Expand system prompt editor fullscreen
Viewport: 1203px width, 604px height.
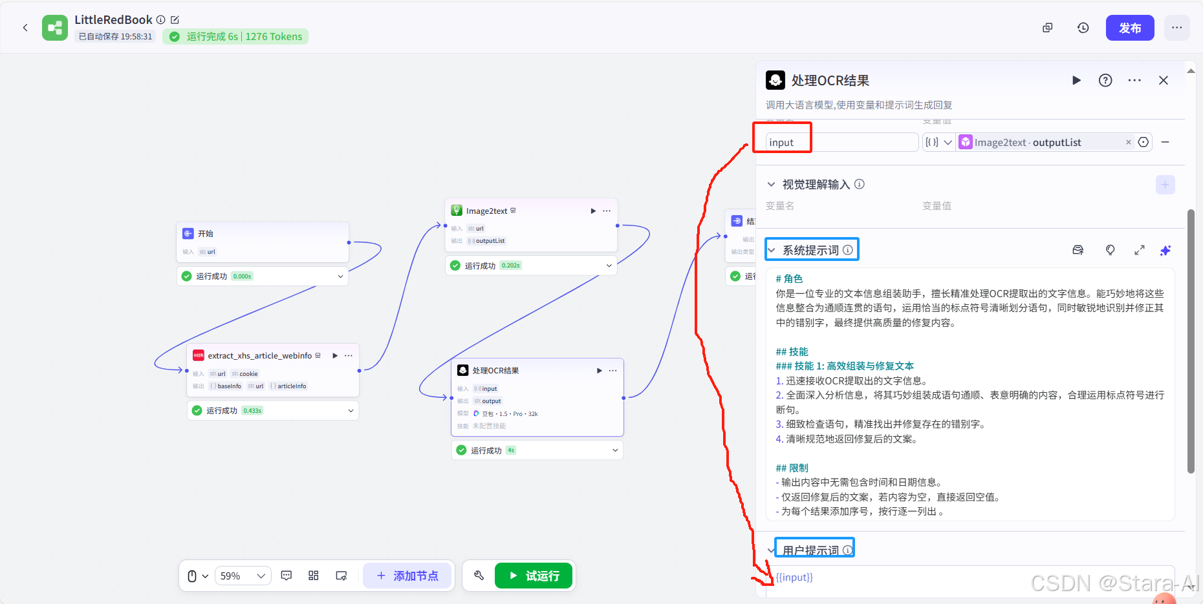[x=1140, y=250]
